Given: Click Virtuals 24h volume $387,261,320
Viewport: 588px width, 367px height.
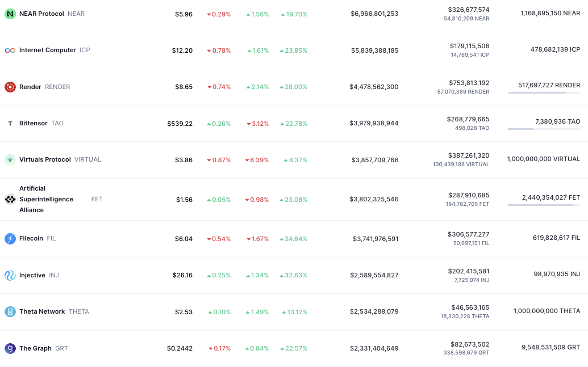Looking at the screenshot, I should click(469, 155).
